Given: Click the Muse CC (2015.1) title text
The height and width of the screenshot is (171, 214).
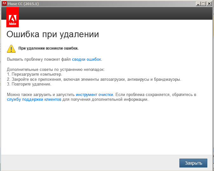Looking at the screenshot, I should pos(23,4).
